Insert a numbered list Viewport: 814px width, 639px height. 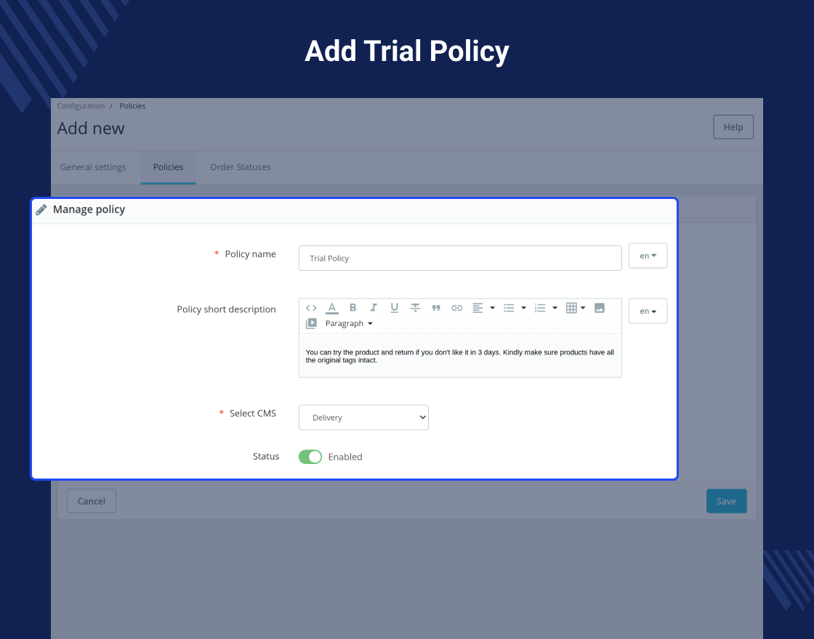click(x=540, y=308)
